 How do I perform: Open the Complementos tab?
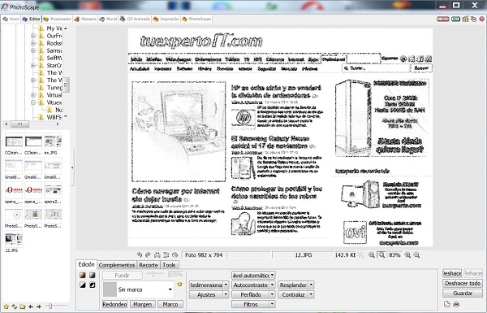[117, 265]
